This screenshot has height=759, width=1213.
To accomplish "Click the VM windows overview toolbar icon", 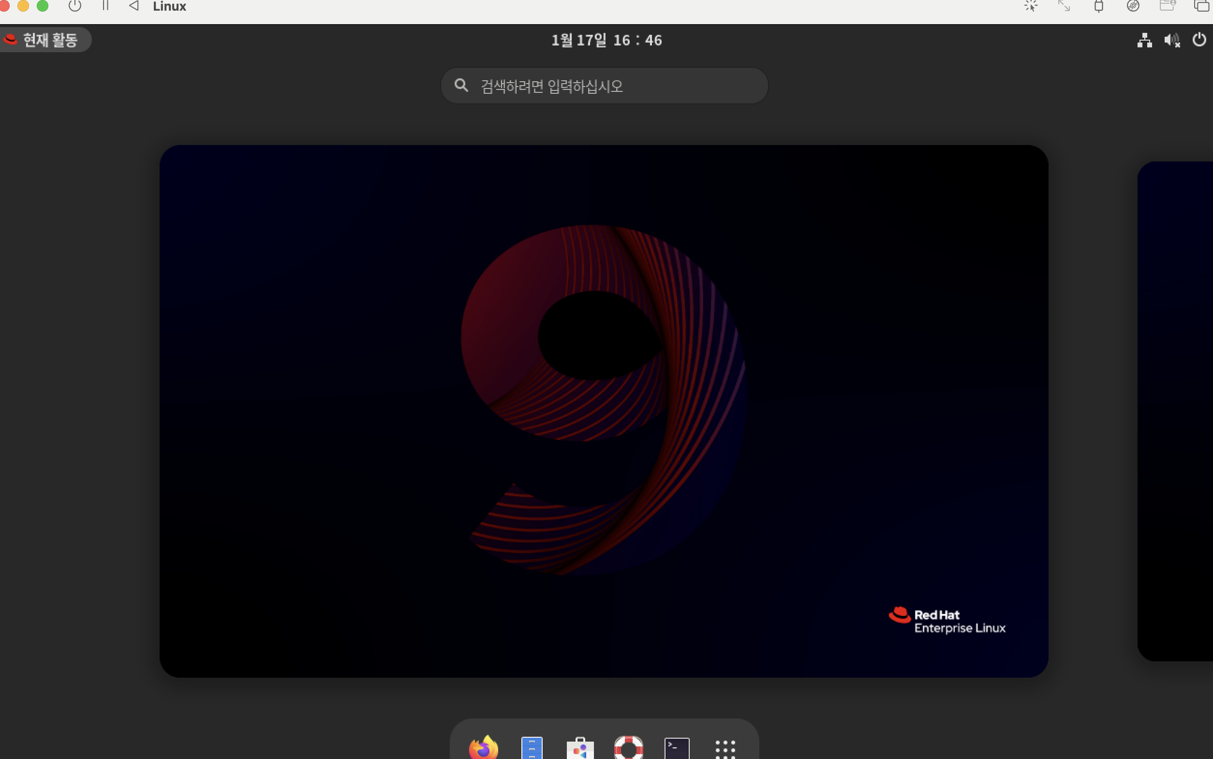I will tap(1201, 6).
